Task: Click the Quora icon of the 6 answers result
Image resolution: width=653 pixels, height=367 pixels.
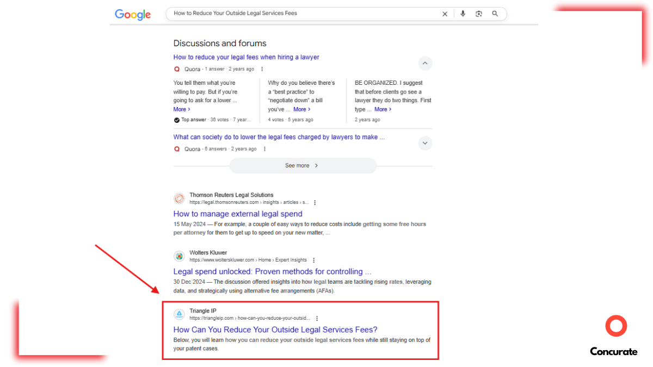Action: click(177, 149)
